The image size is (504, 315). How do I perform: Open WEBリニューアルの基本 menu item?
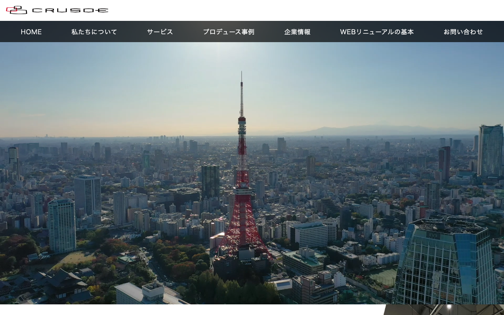[x=377, y=32]
